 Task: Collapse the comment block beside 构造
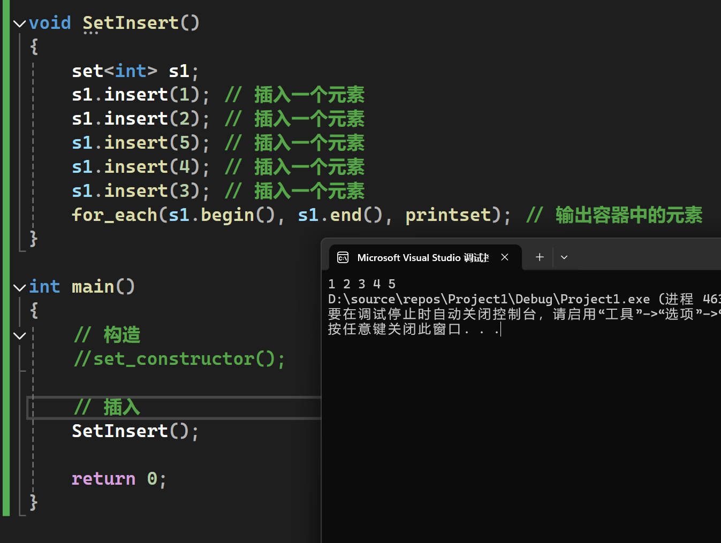coord(20,336)
